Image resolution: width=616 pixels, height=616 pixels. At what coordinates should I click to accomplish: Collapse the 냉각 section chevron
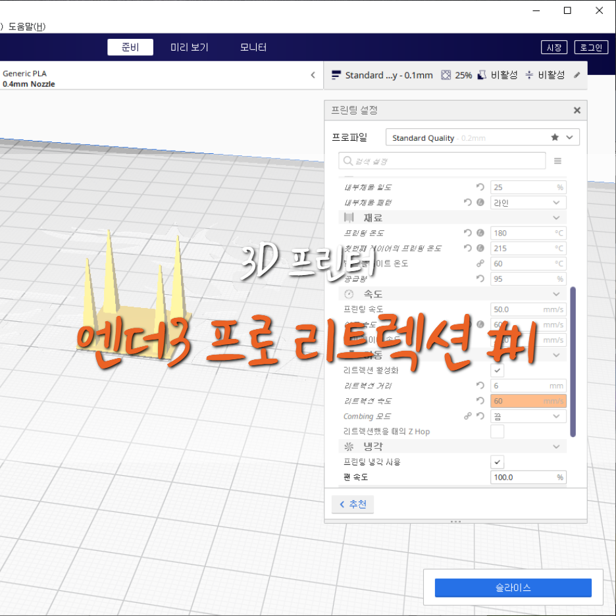pos(556,446)
